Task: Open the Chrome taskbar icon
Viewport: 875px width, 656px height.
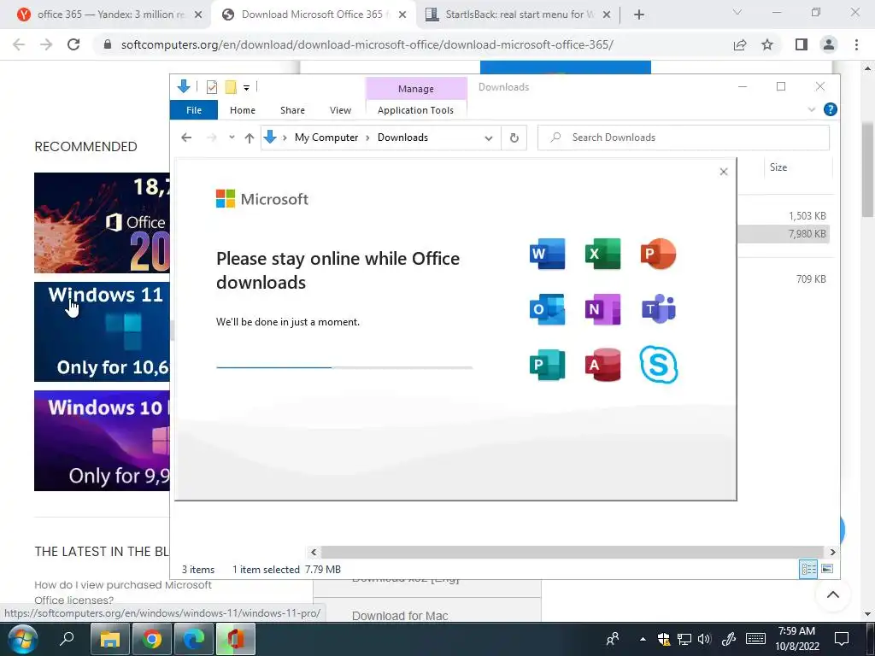Action: tap(151, 639)
